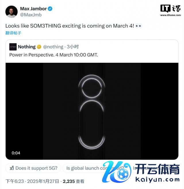
Task: Click the Max Jambor display name
Action: [x=33, y=9]
